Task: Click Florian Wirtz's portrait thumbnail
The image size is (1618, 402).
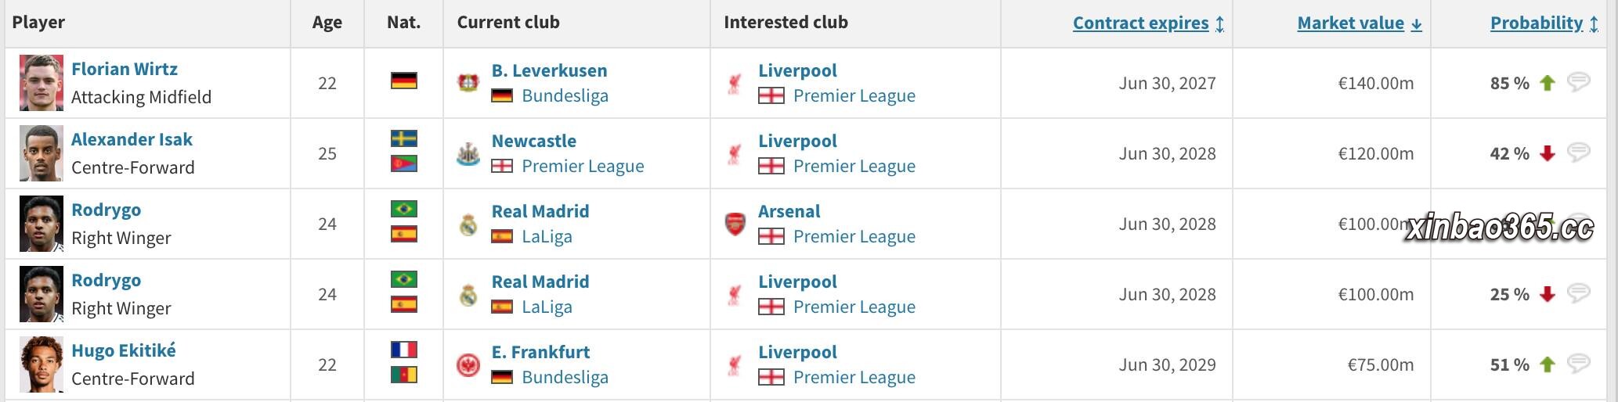Action: tap(42, 83)
